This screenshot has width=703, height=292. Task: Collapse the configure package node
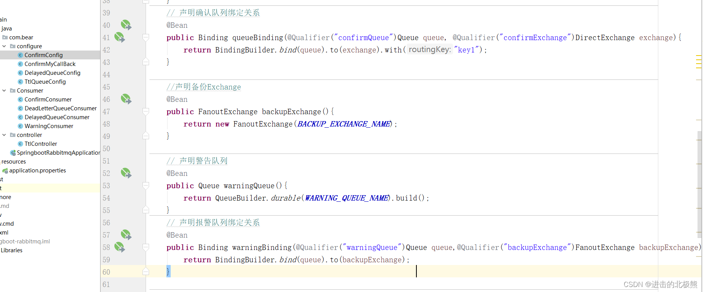coord(4,46)
